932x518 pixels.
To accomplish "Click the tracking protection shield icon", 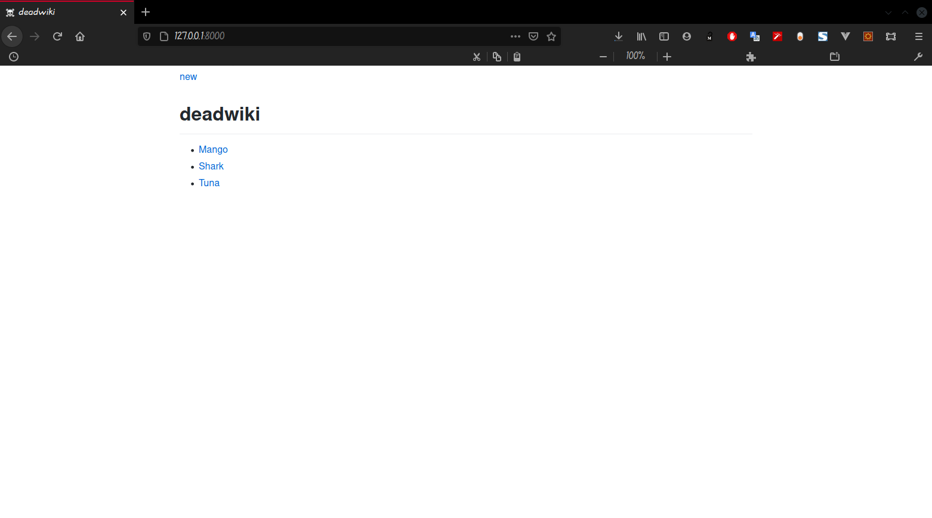I will (147, 36).
